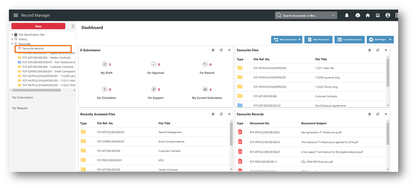This screenshot has height=188, width=416.
Task: Sort by the File Ref. No. column in Favourite Files
Action: click(262, 59)
